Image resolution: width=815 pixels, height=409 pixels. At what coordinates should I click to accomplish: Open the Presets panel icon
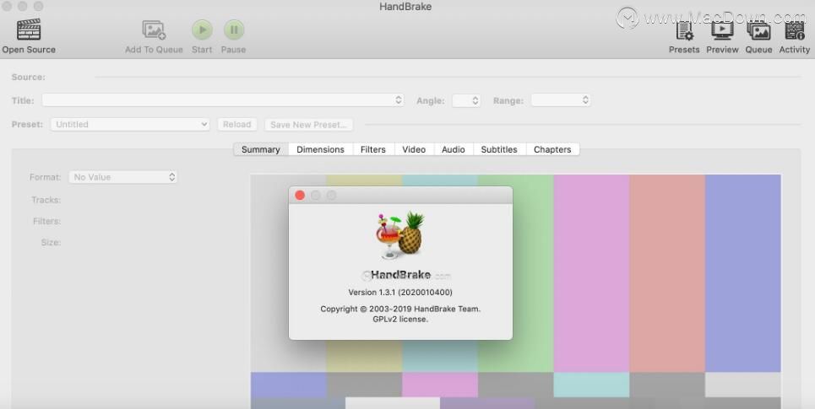coord(684,30)
